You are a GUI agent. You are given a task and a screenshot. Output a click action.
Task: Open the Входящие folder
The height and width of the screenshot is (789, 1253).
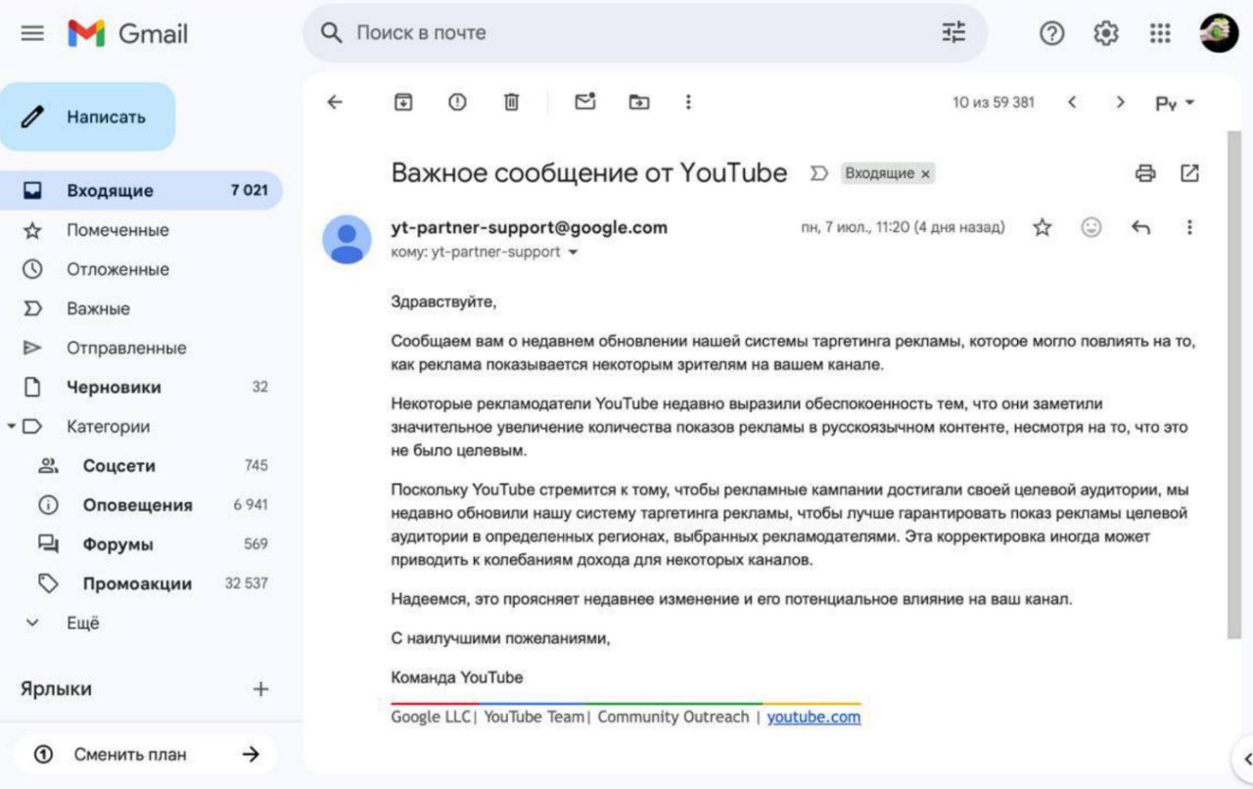141,190
